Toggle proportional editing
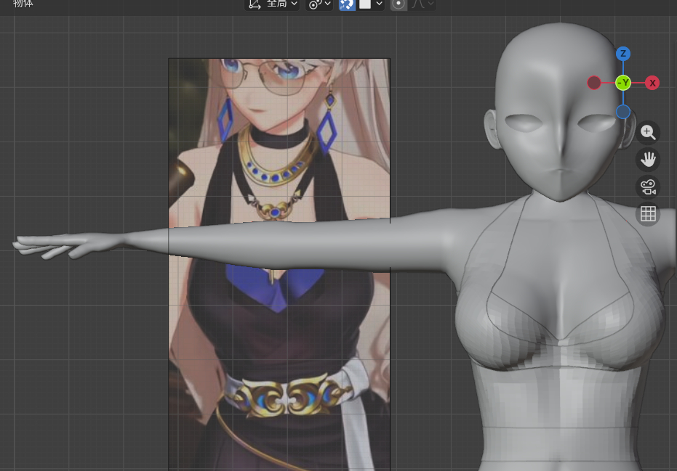The height and width of the screenshot is (471, 677). [x=398, y=4]
